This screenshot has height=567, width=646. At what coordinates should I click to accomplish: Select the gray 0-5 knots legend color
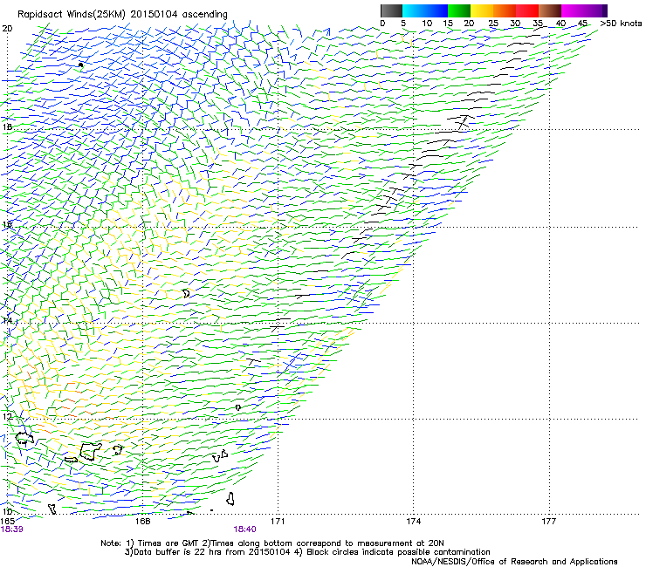tap(391, 10)
